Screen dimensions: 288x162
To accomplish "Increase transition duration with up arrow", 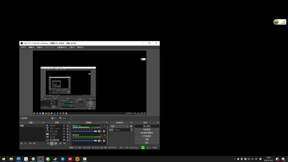I will click(x=131, y=129).
